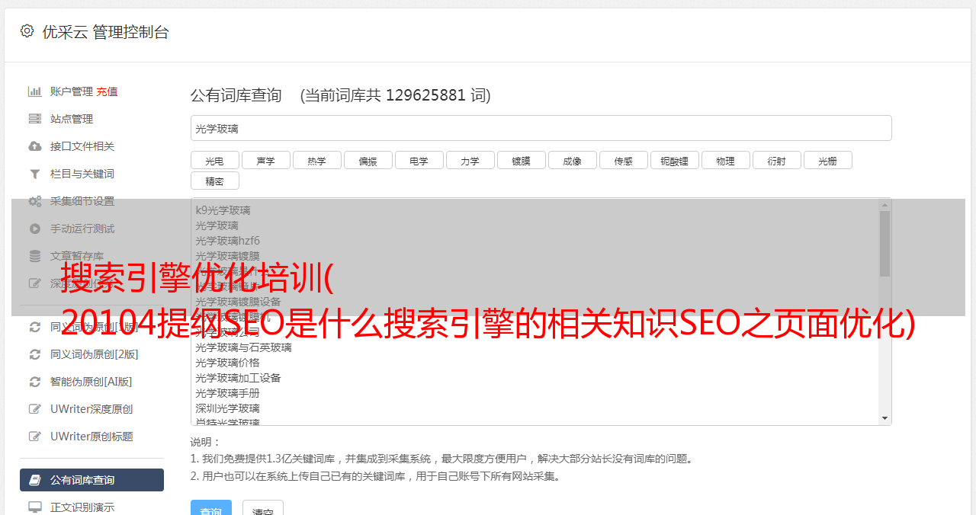Click the server icon for 站点管理
976x515 pixels.
[x=34, y=119]
